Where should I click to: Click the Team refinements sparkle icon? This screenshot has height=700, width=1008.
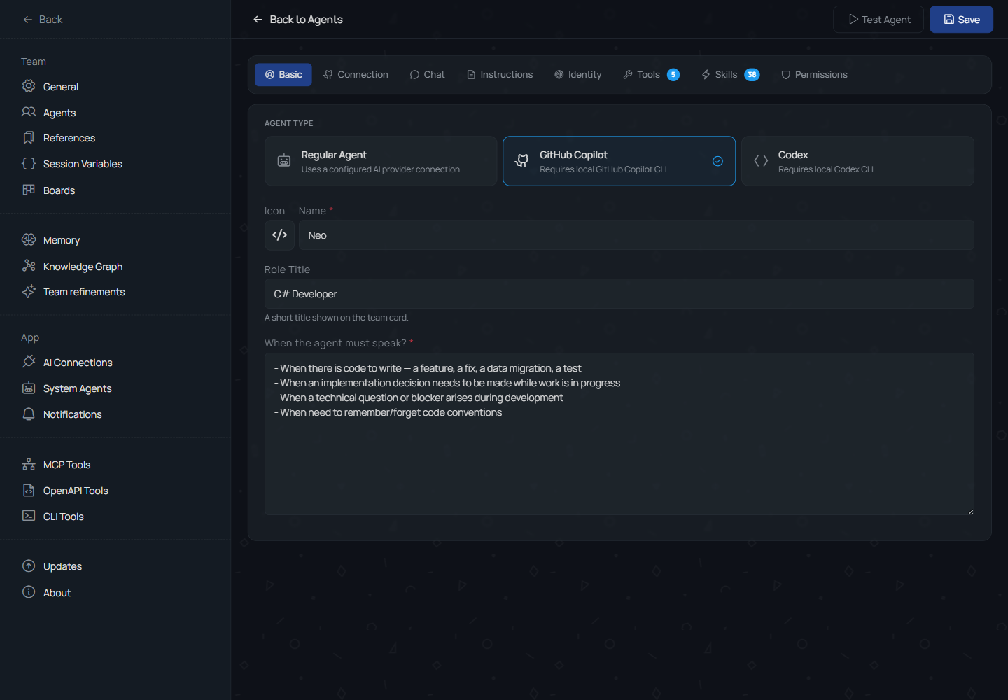coord(29,291)
